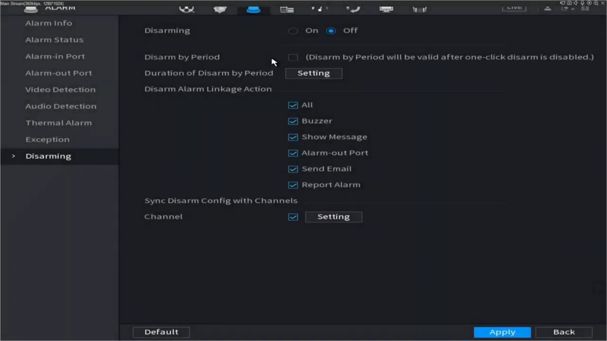Disable the Send Email linkage action
Screen dimensions: 607x341
point(293,169)
